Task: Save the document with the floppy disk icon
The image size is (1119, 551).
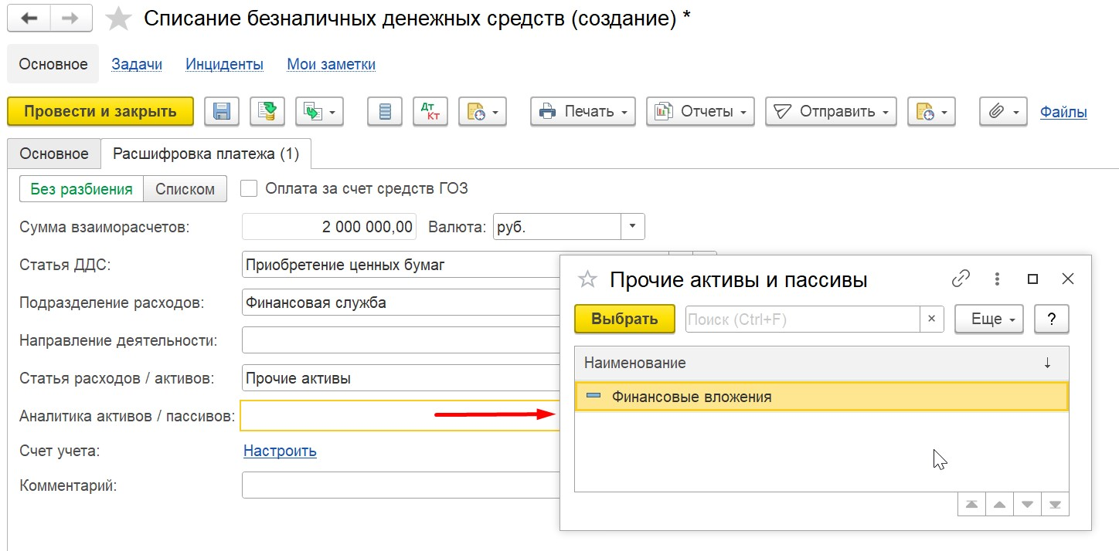Action: click(x=222, y=111)
